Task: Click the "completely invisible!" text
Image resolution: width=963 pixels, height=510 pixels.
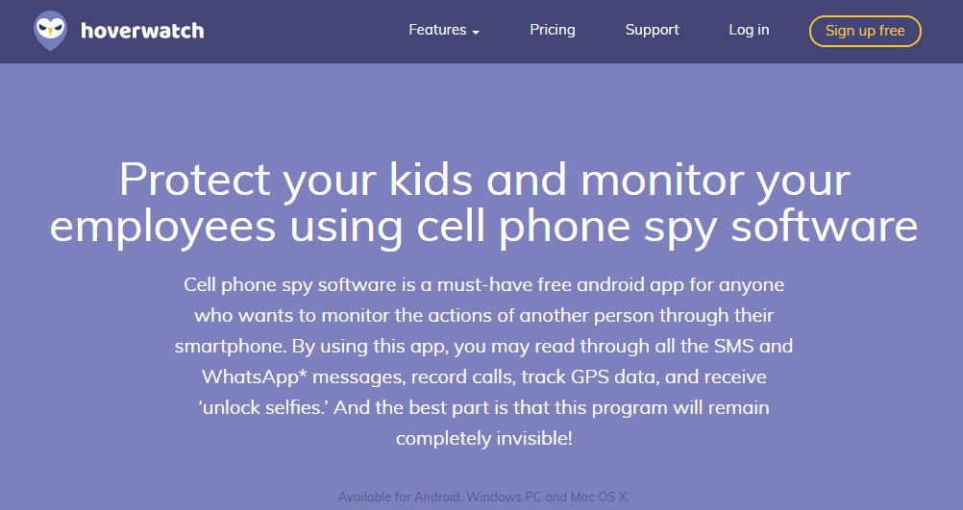Action: (484, 437)
